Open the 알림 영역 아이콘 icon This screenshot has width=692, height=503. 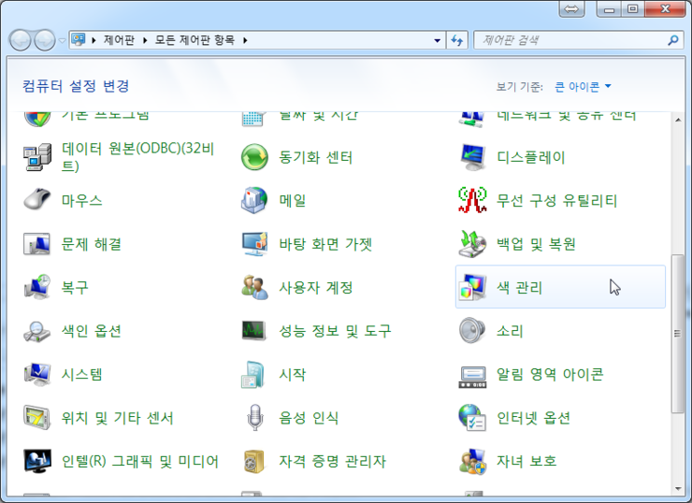[x=472, y=377]
